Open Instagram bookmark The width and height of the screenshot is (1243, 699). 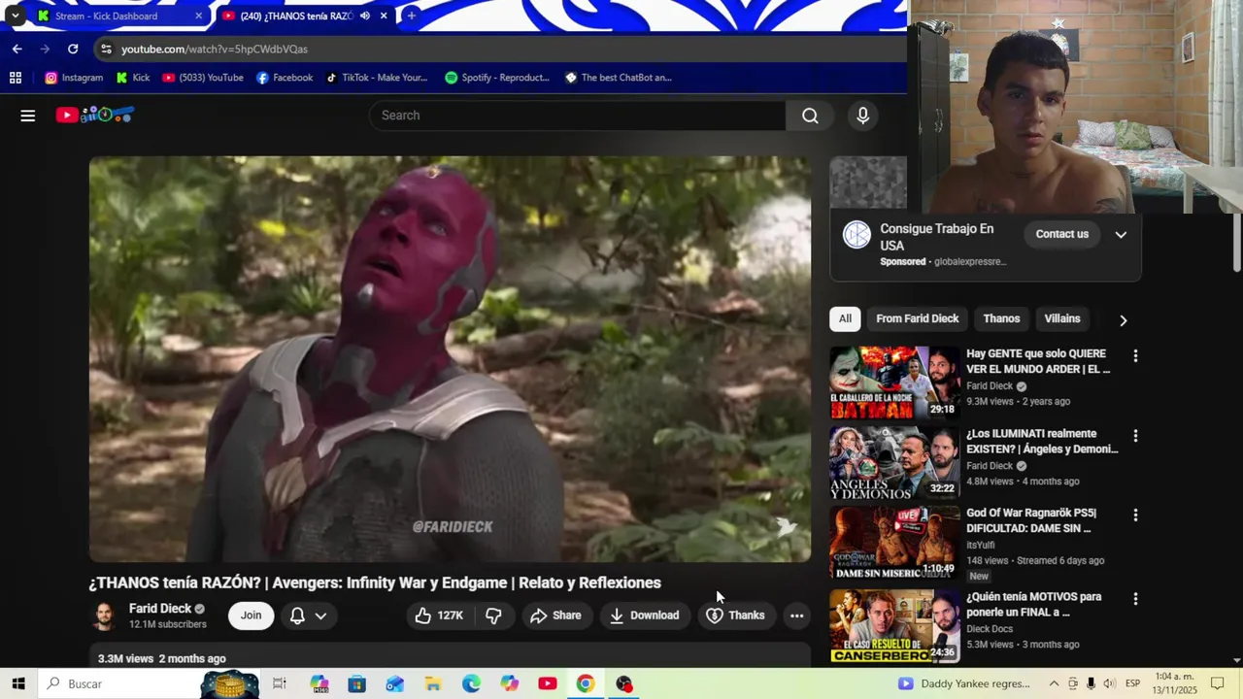point(74,78)
